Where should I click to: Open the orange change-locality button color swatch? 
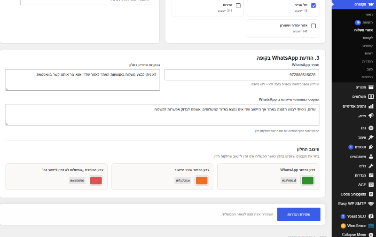pyautogui.click(x=202, y=181)
